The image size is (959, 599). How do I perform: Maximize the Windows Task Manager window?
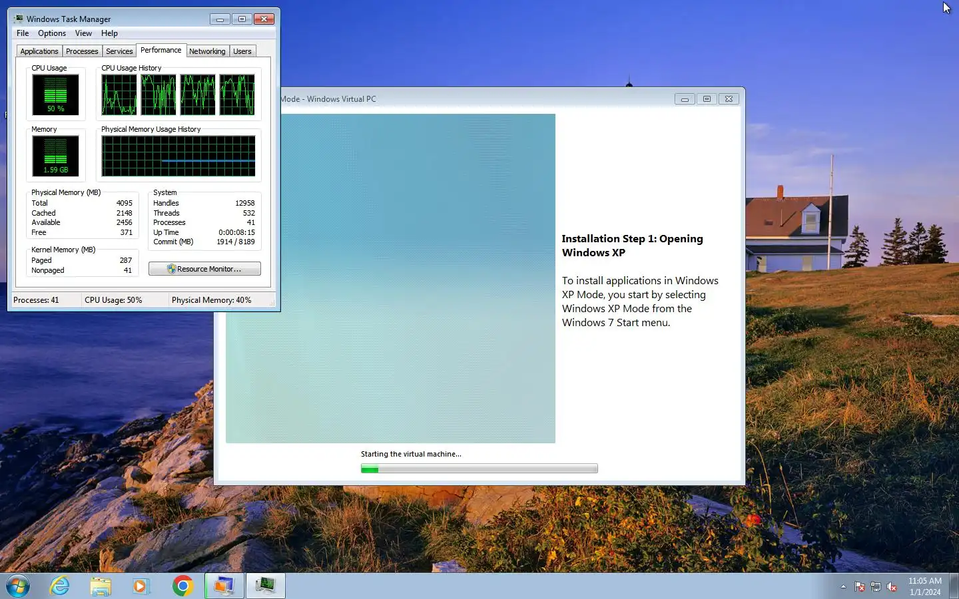tap(242, 19)
